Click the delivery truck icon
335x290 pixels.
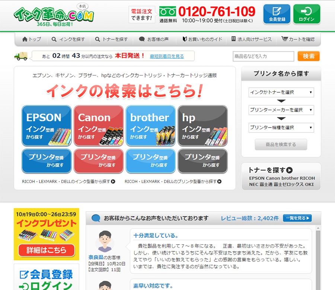point(21,56)
